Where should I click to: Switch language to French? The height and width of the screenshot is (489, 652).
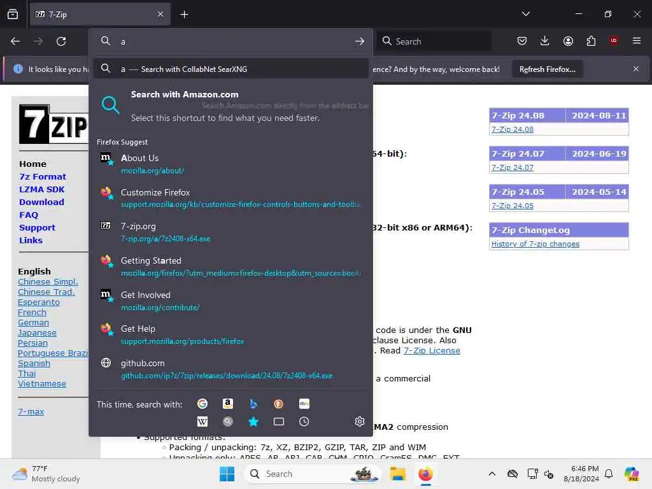32,312
